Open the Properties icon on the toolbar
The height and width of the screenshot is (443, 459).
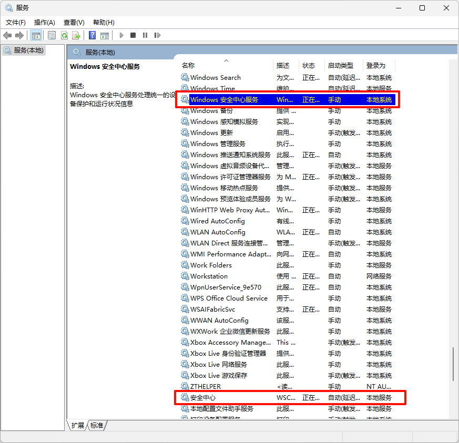[52, 35]
